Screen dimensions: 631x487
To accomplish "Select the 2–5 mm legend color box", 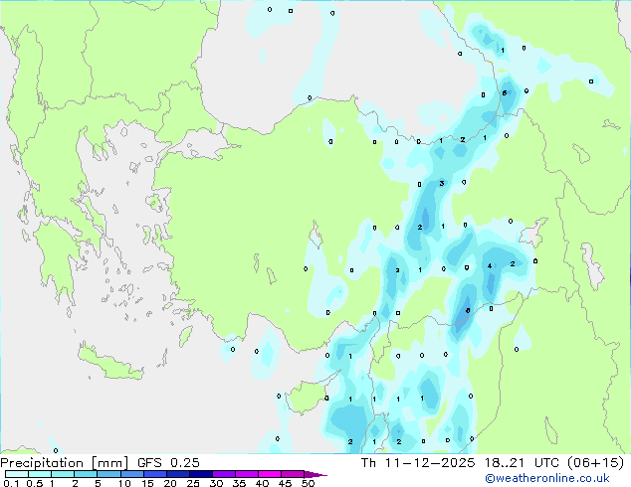I will point(86,474).
